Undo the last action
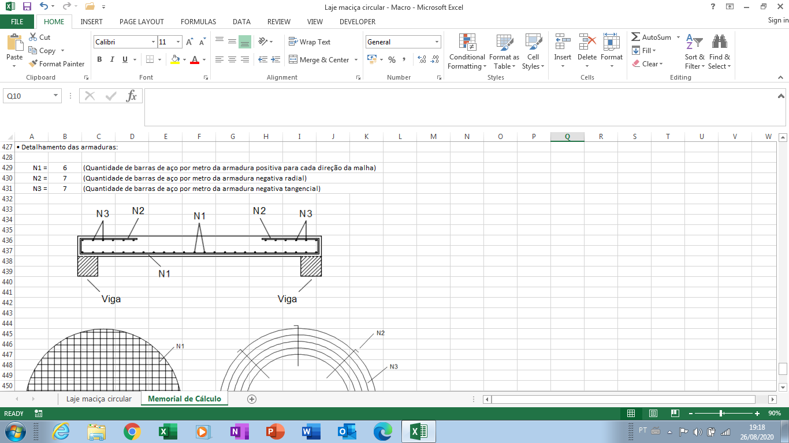The height and width of the screenshot is (443, 789). tap(44, 7)
